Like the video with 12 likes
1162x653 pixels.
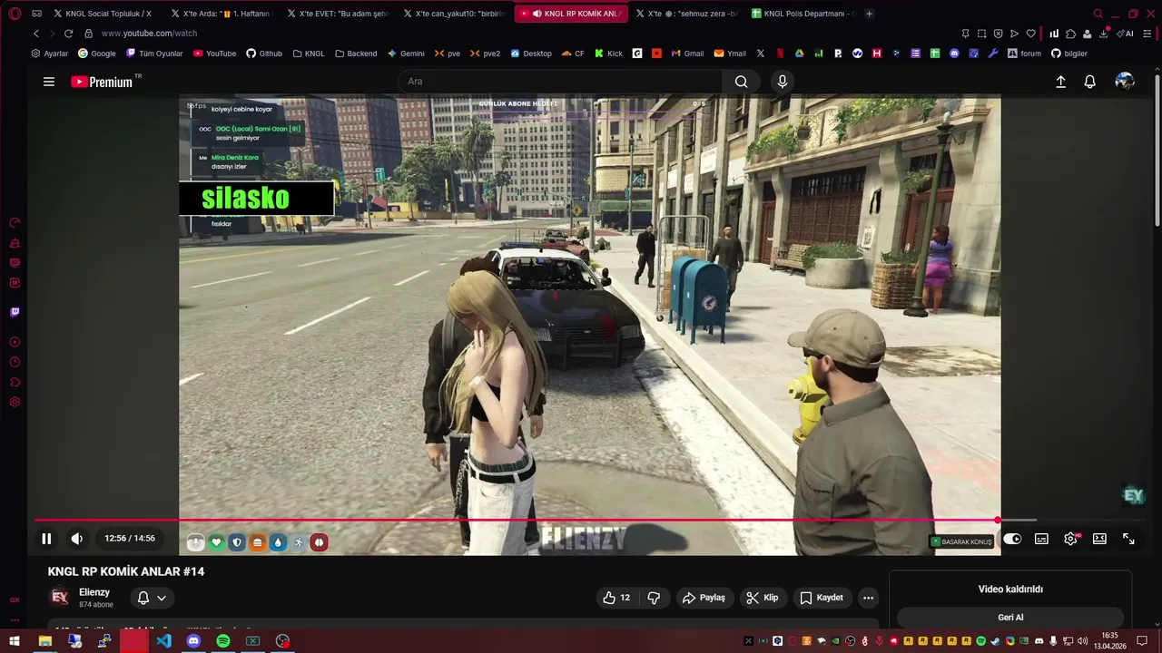coord(616,598)
